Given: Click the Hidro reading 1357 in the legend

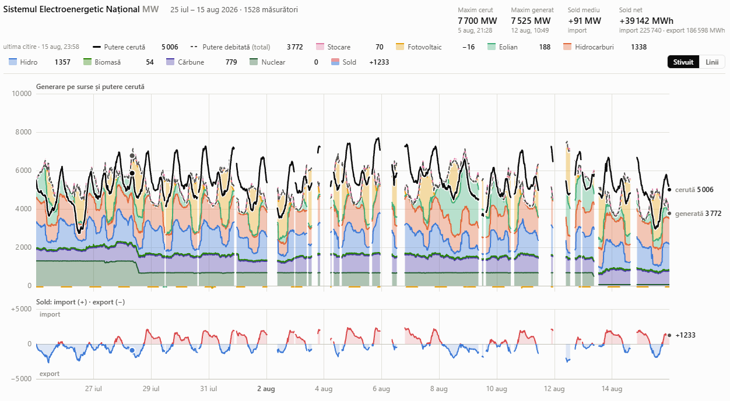Looking at the screenshot, I should click(62, 62).
